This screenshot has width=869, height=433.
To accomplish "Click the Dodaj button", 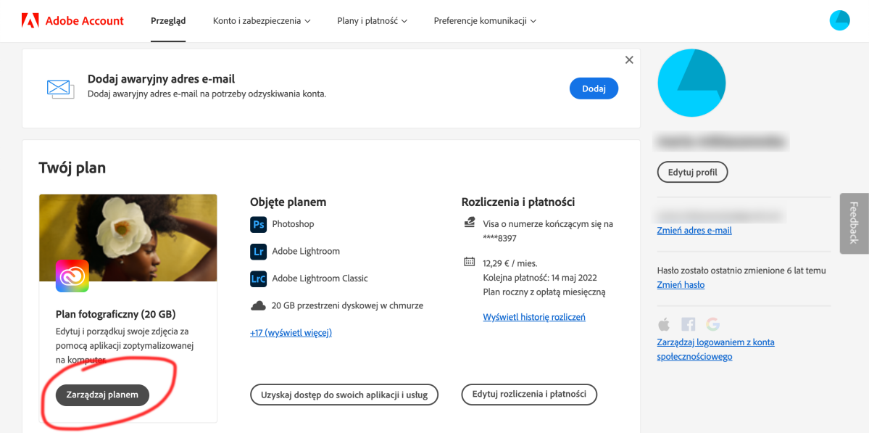I will coord(594,88).
